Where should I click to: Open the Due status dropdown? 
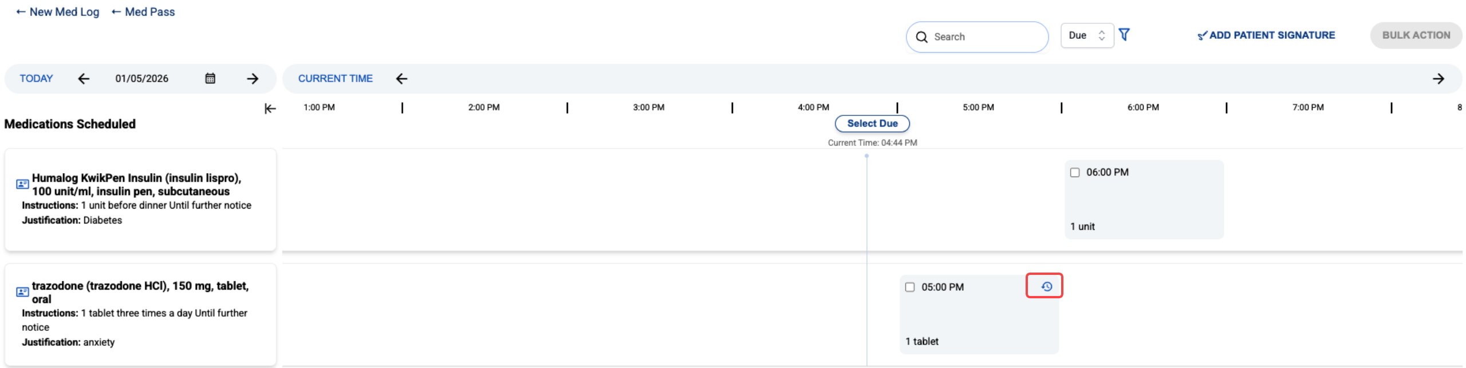point(1086,35)
